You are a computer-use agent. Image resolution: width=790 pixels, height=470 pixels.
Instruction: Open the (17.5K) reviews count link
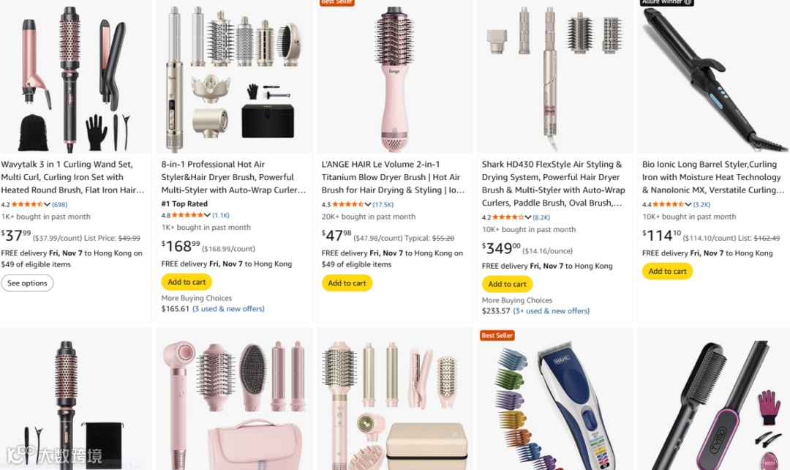[383, 204]
